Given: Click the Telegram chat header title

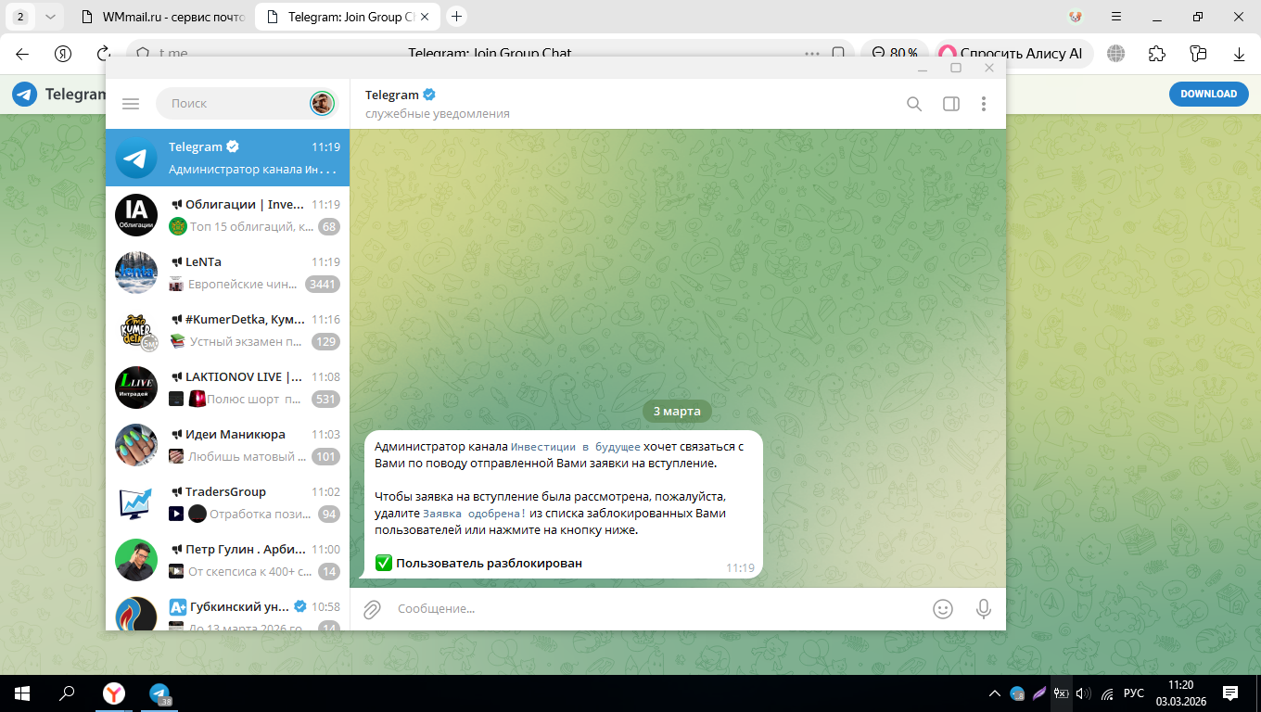Looking at the screenshot, I should [x=392, y=95].
